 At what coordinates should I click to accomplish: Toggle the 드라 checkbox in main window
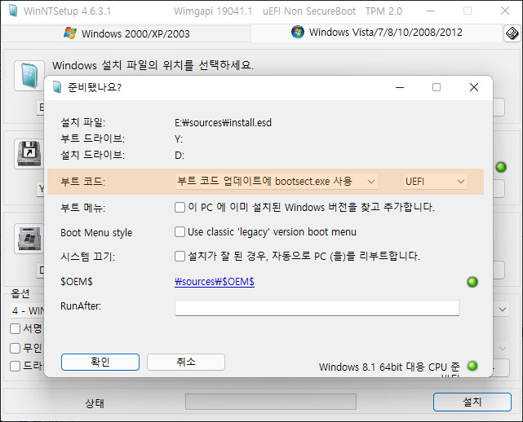[15, 366]
